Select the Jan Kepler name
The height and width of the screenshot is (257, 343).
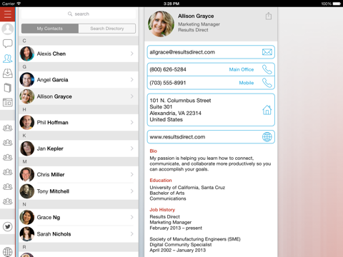tap(50, 148)
